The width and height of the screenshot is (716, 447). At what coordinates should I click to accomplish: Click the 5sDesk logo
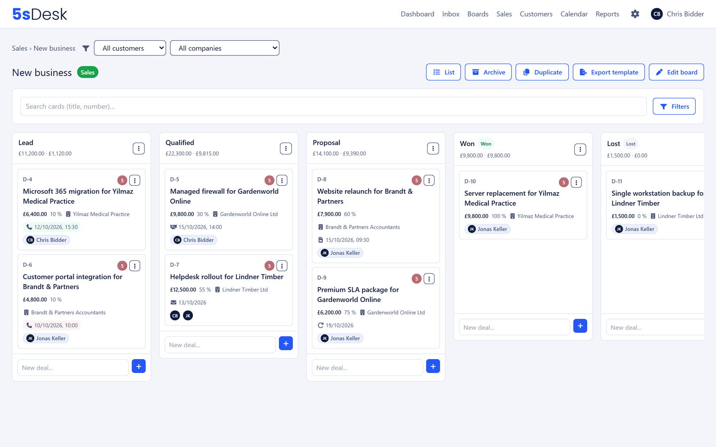[x=40, y=14]
